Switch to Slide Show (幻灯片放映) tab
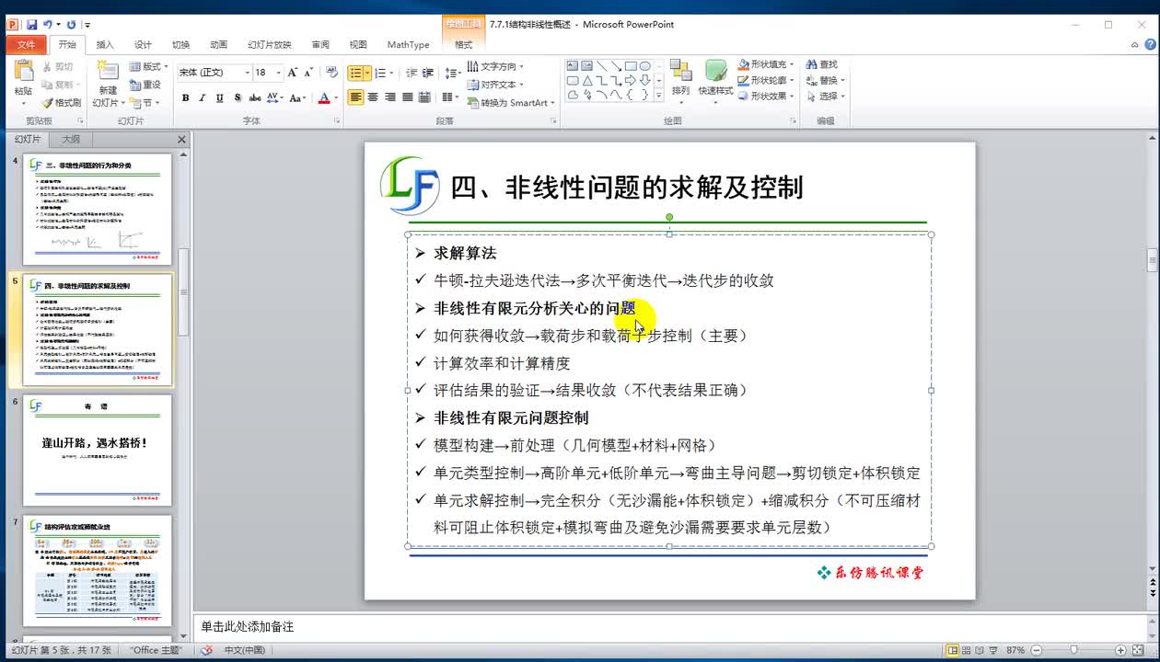The width and height of the screenshot is (1160, 662). pos(269,44)
